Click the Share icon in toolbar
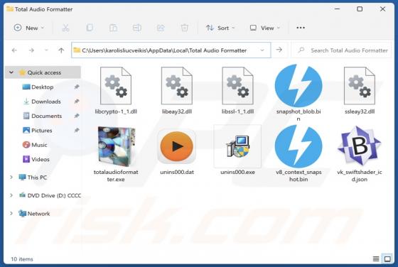Screen dimensions: 398x267 (x=161, y=28)
